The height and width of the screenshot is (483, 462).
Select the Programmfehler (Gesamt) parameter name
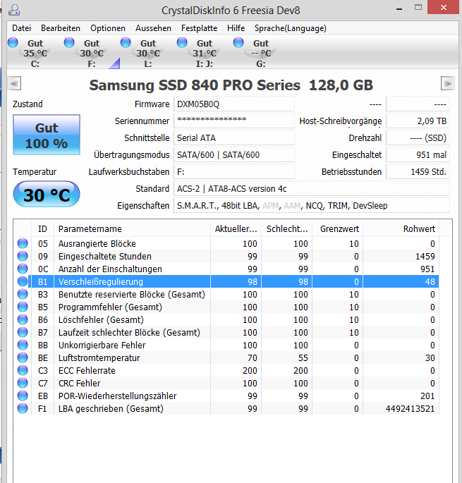[110, 307]
